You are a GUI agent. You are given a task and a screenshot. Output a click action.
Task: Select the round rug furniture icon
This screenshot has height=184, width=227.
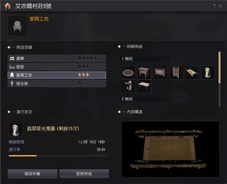point(129,73)
